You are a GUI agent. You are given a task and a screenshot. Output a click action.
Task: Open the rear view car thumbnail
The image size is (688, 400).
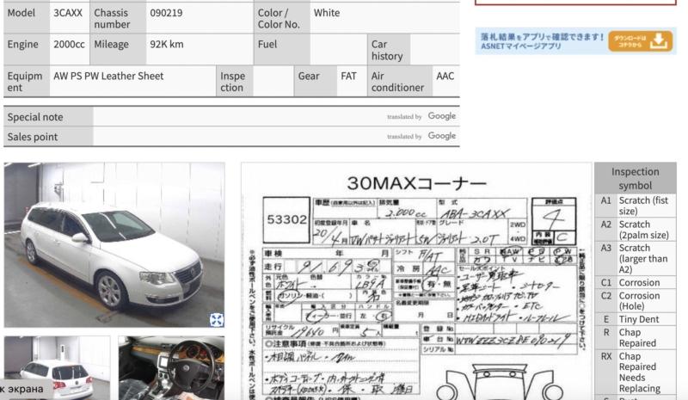[x=57, y=367]
